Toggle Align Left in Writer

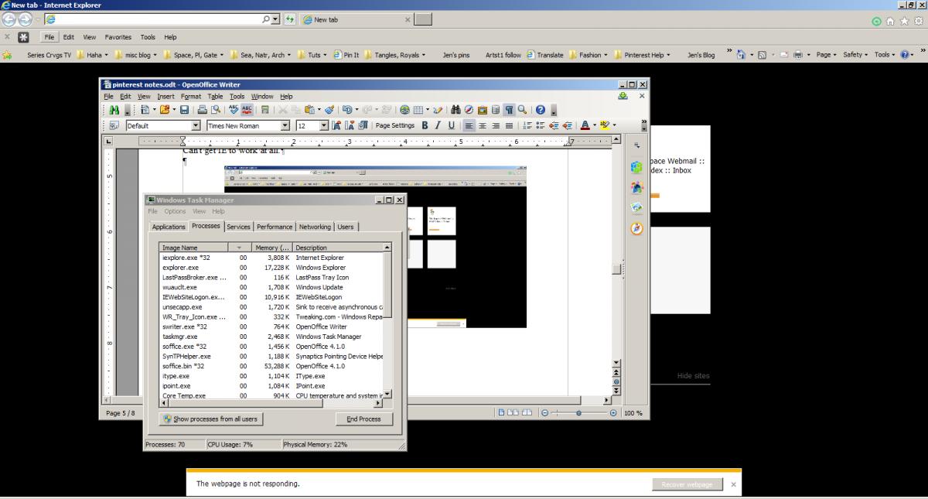pyautogui.click(x=469, y=125)
